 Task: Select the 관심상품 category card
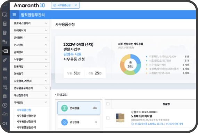[79, 122]
